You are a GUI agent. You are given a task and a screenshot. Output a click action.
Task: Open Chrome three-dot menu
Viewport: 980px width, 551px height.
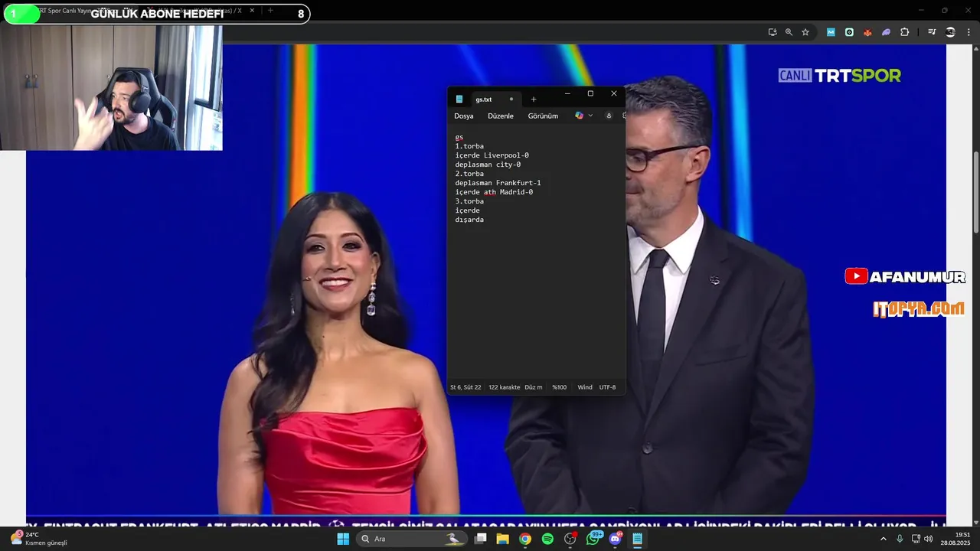click(969, 32)
